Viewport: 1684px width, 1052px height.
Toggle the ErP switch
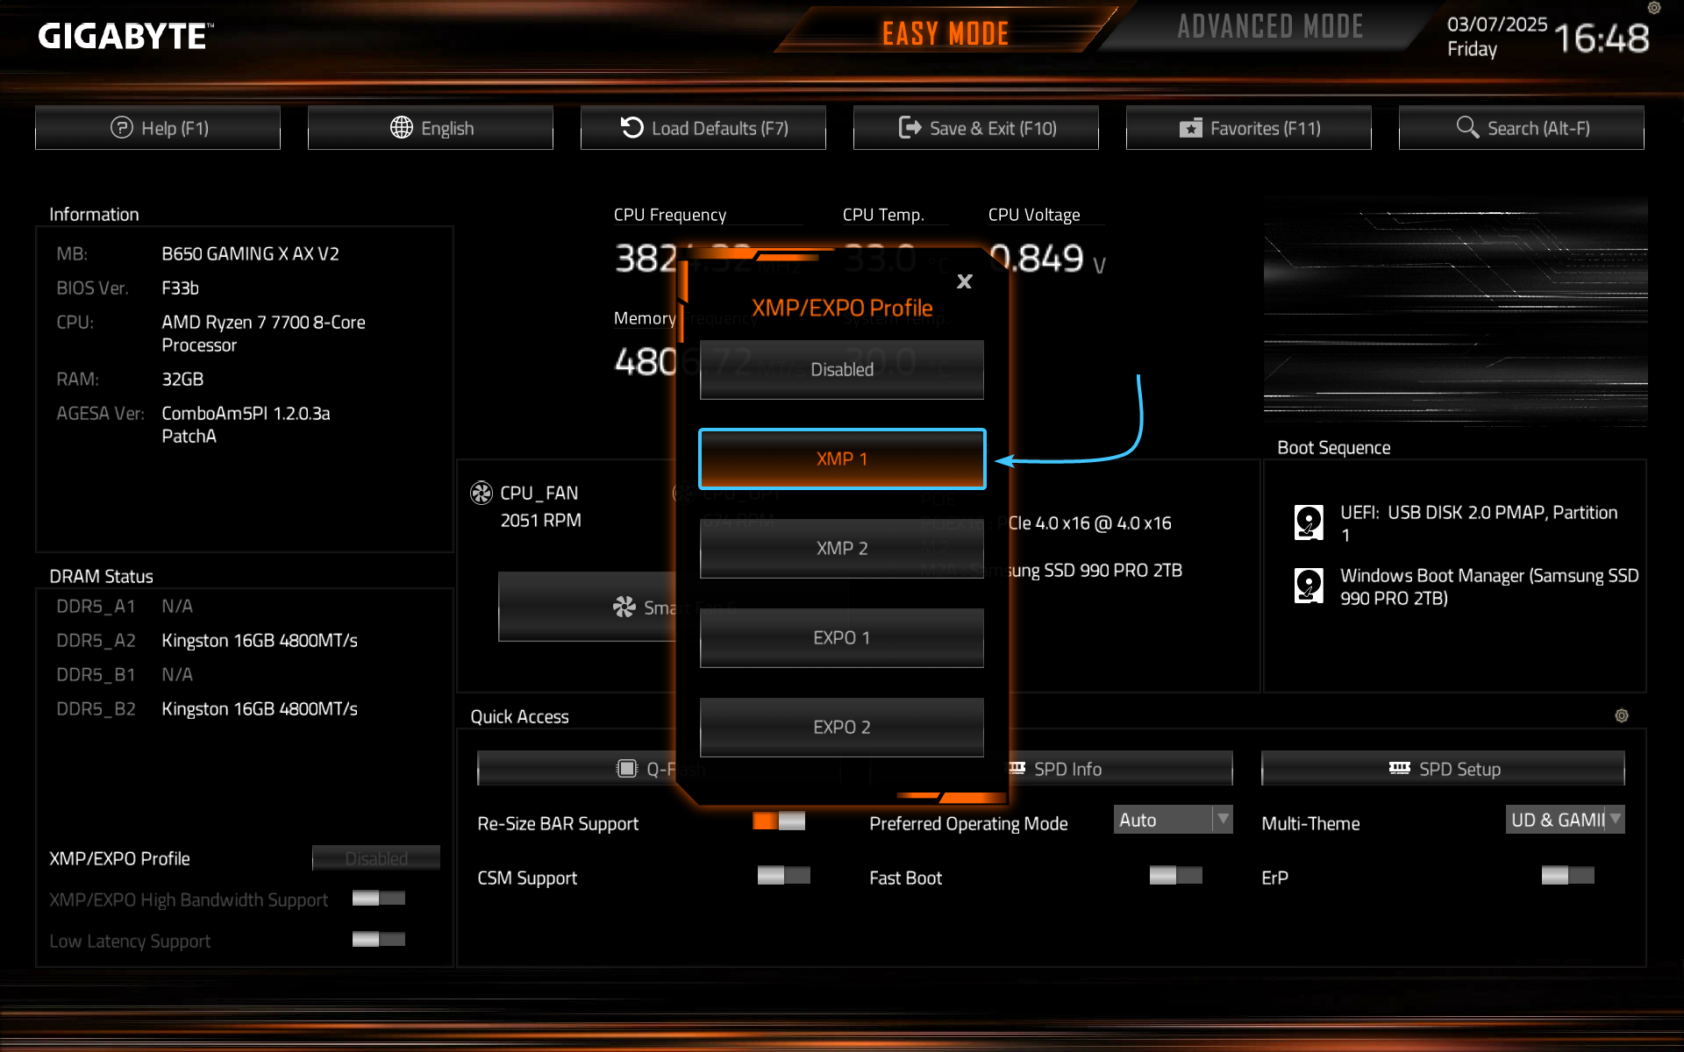coord(1567,876)
